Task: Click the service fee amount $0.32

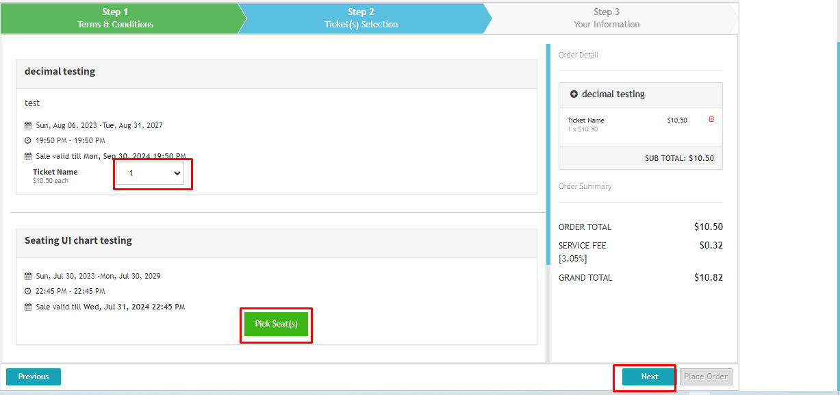Action: click(711, 245)
